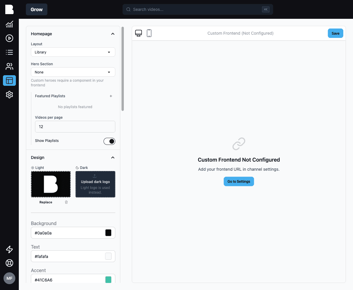The width and height of the screenshot is (353, 290).
Task: Add a featured playlist with plus icon
Action: coord(111,96)
